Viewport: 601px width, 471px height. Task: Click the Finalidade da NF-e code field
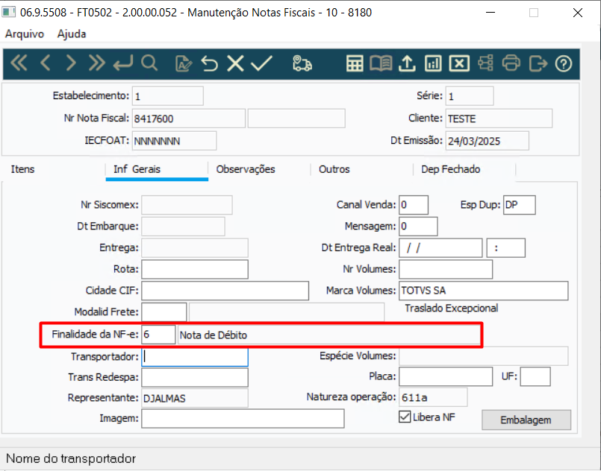[158, 335]
